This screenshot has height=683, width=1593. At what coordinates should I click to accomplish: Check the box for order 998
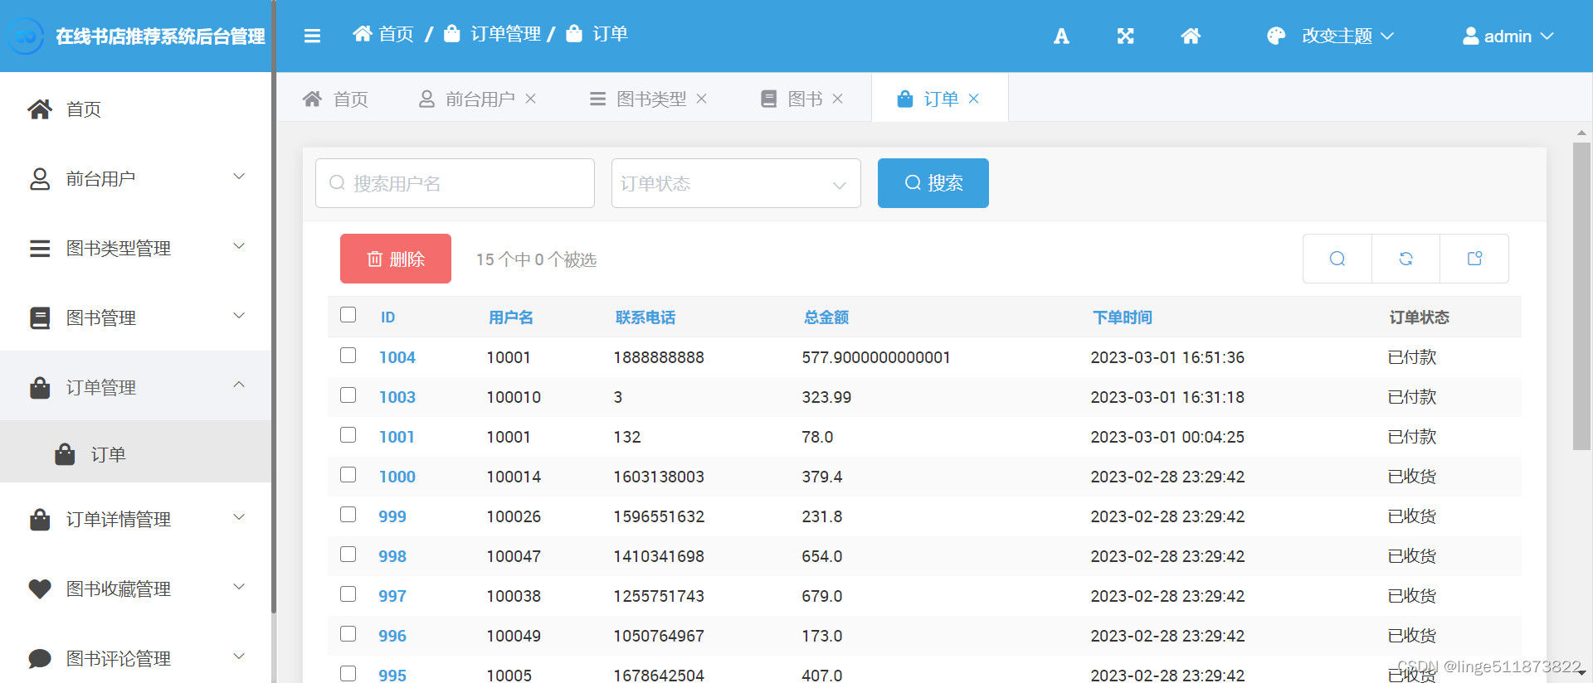(348, 555)
